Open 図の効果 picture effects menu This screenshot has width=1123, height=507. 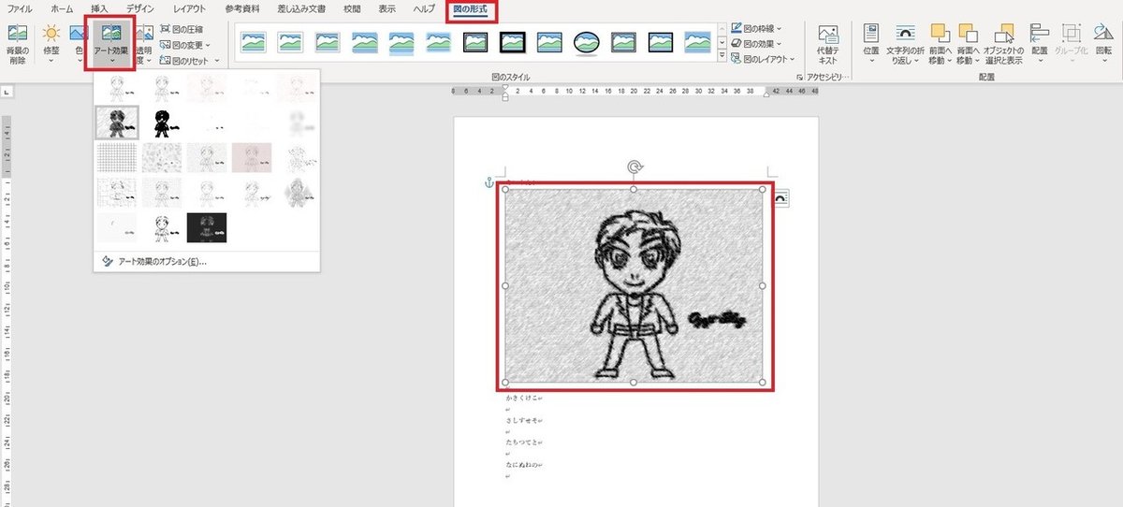pos(756,44)
